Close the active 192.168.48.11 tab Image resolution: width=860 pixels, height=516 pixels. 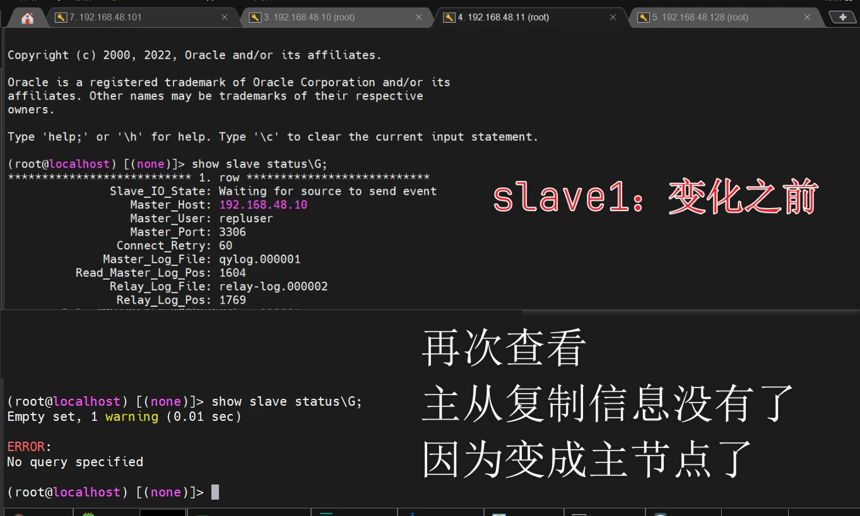click(613, 18)
